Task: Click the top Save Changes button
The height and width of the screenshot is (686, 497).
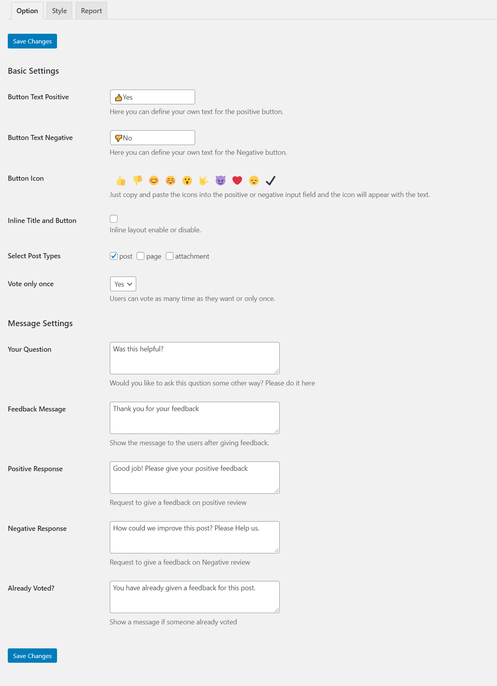Action: 32,41
